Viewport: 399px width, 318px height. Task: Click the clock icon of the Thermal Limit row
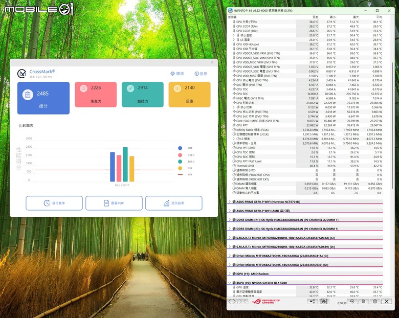[234, 166]
